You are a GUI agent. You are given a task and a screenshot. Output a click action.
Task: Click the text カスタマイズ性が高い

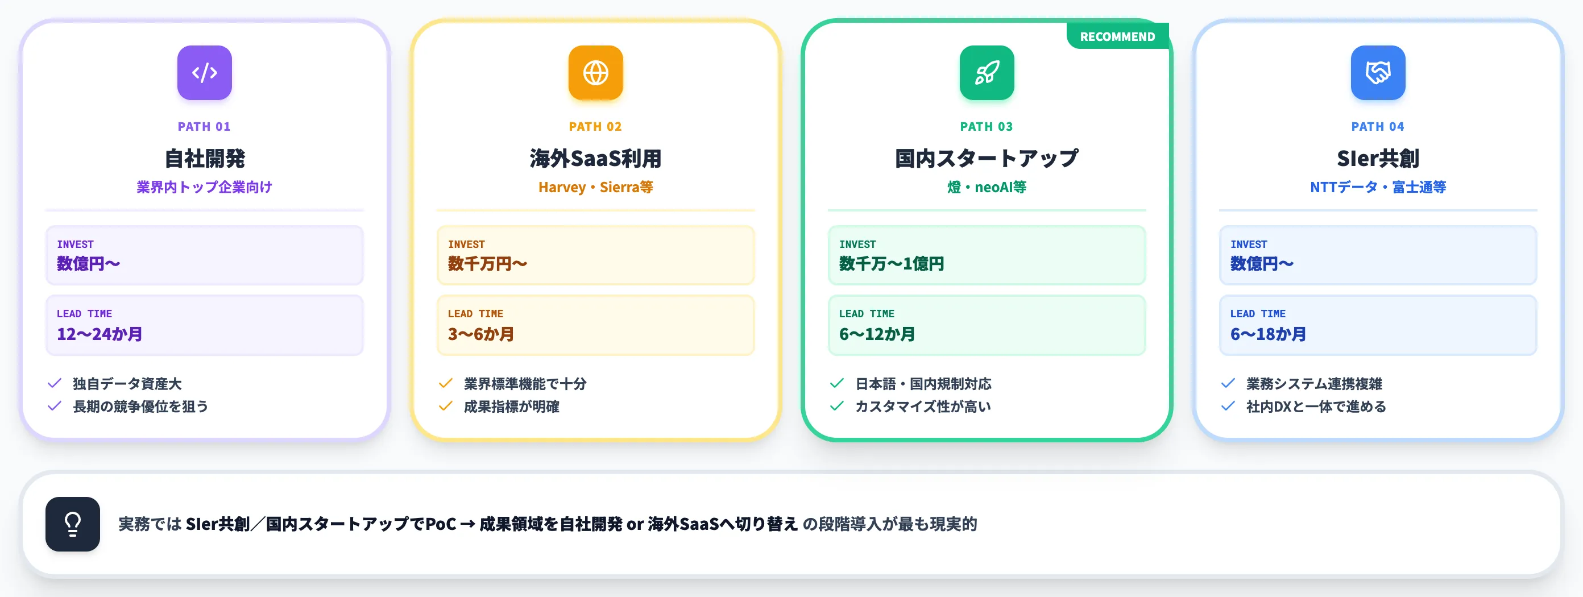(x=923, y=406)
